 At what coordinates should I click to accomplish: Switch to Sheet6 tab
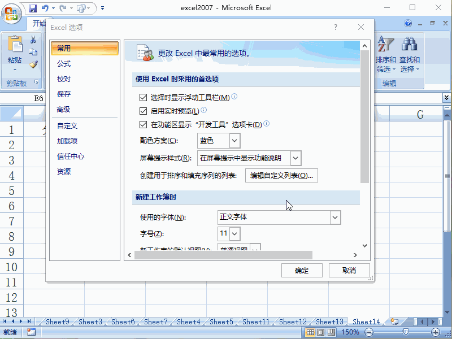(123, 321)
